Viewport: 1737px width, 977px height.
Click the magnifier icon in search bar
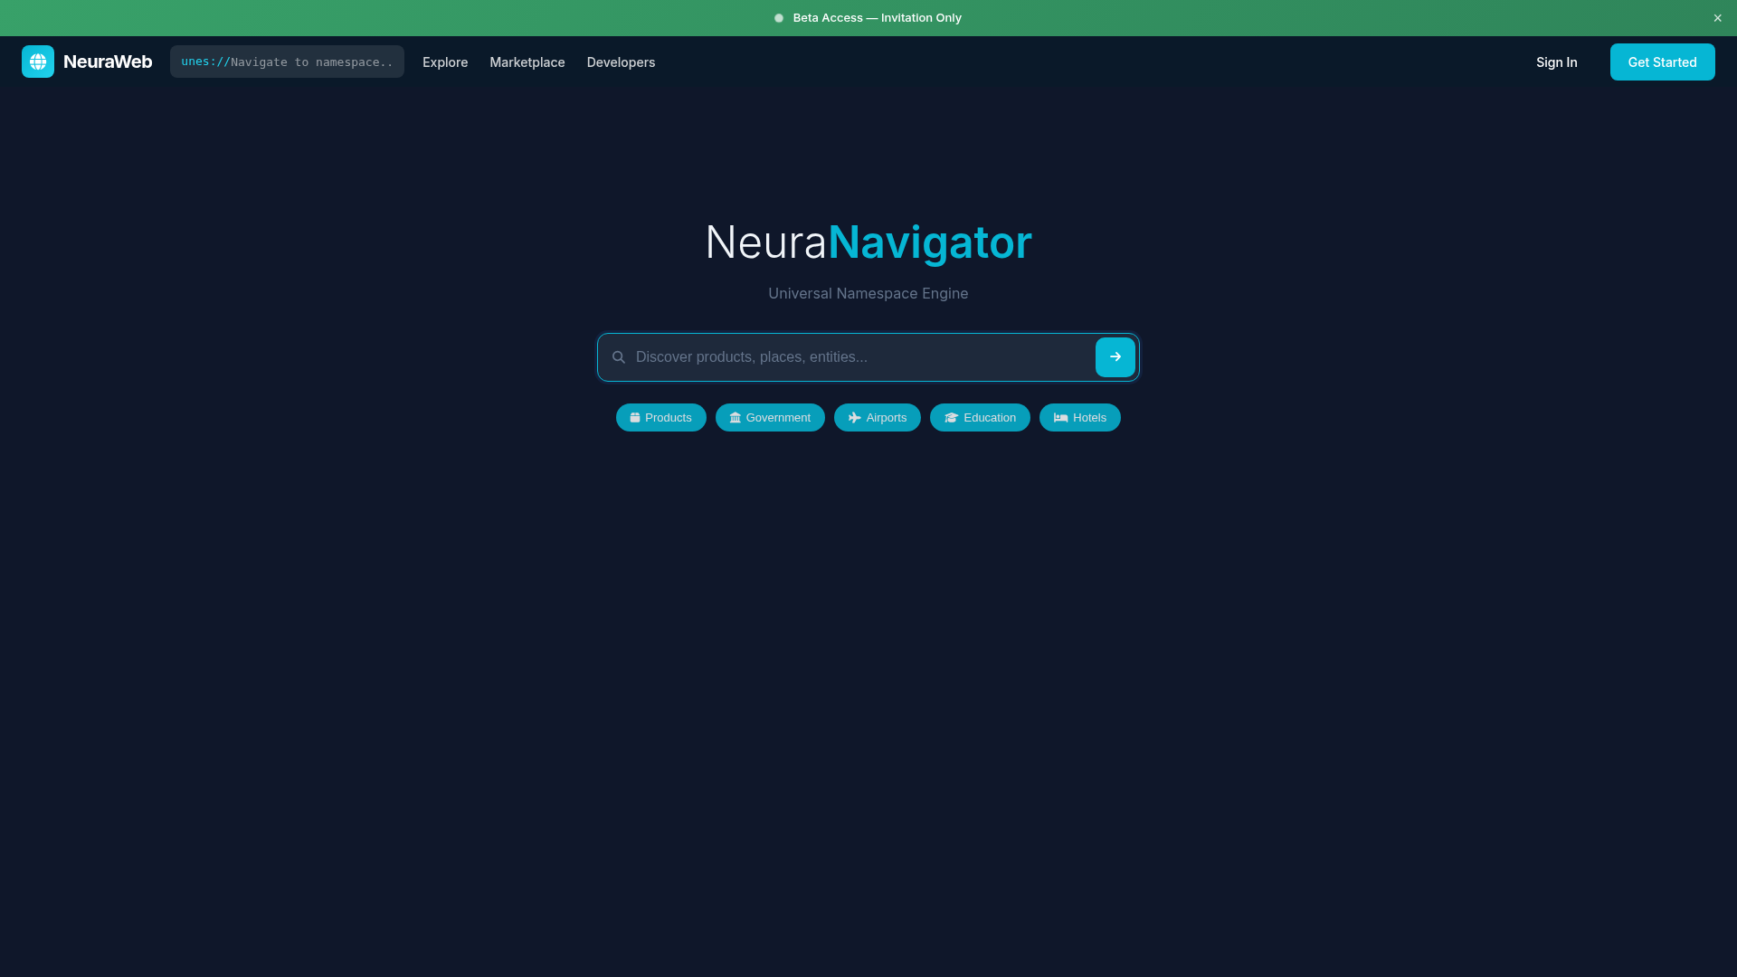point(619,357)
